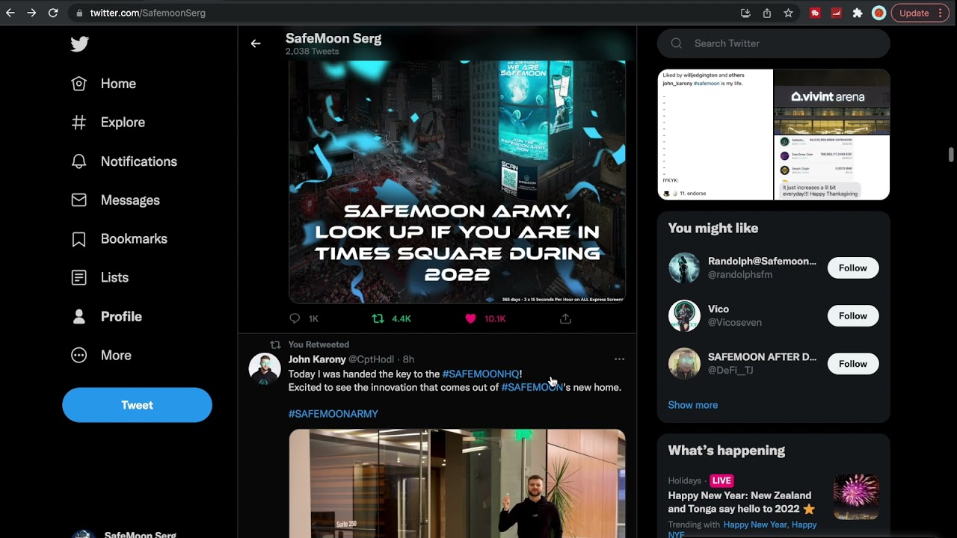Click the Happy New Year trending link
Image resolution: width=957 pixels, height=538 pixels.
754,525
